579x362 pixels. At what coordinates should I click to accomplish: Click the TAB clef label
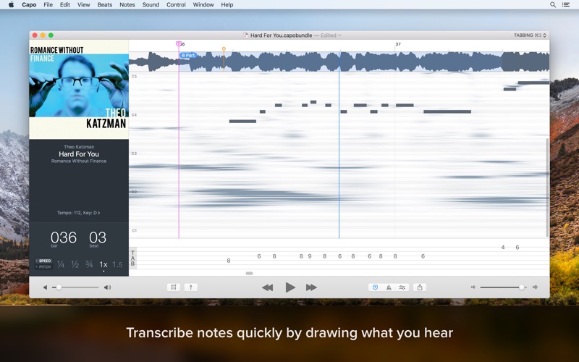point(132,258)
